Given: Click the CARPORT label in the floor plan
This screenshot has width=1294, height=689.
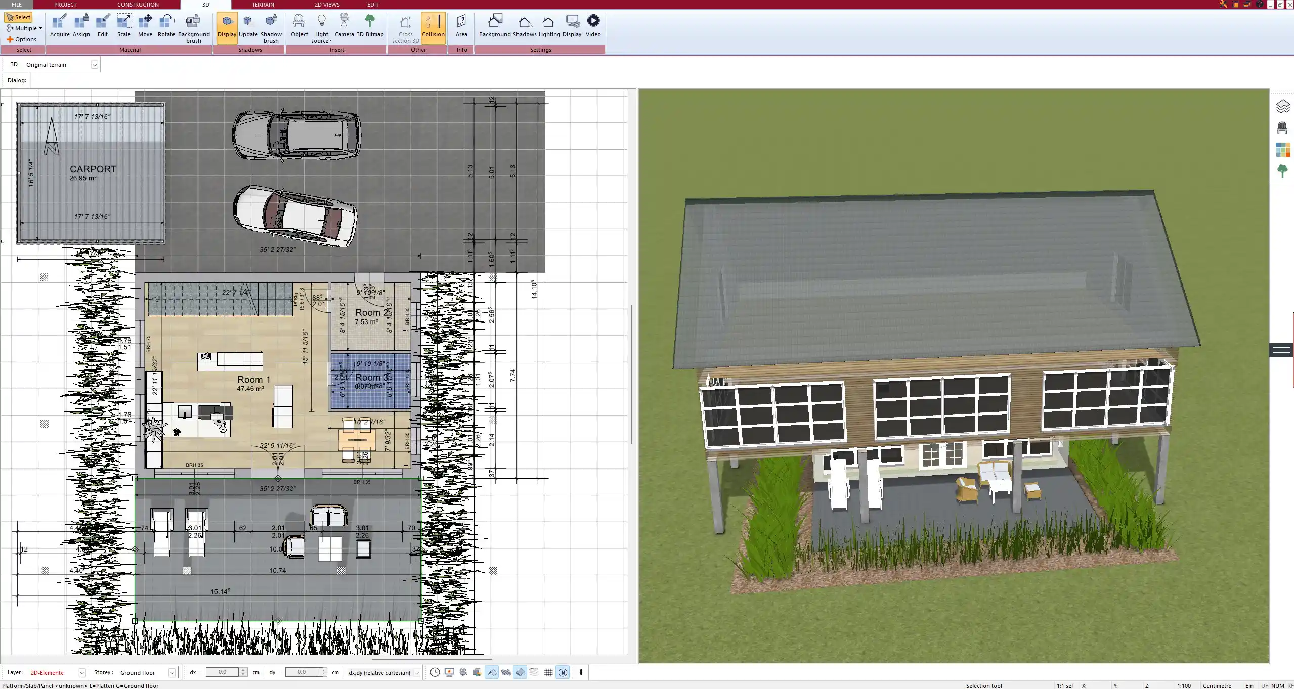Looking at the screenshot, I should (x=93, y=169).
